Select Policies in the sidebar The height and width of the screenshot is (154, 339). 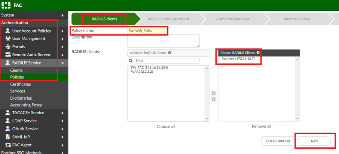[x=34, y=77]
